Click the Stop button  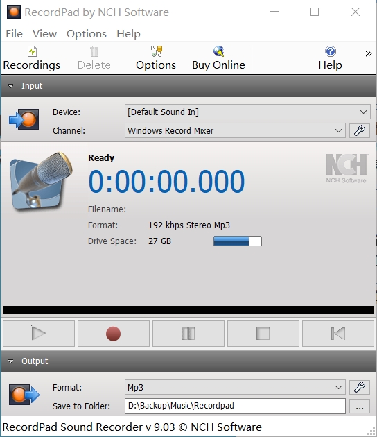coord(263,334)
